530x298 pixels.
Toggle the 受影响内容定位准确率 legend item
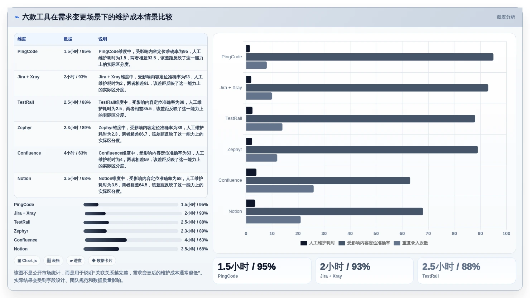364,243
